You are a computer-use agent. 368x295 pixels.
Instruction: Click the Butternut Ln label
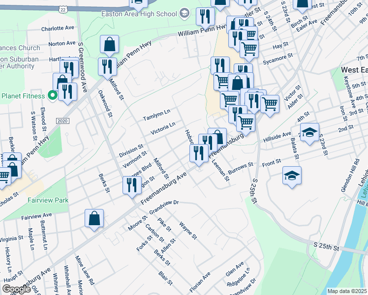(44, 235)
